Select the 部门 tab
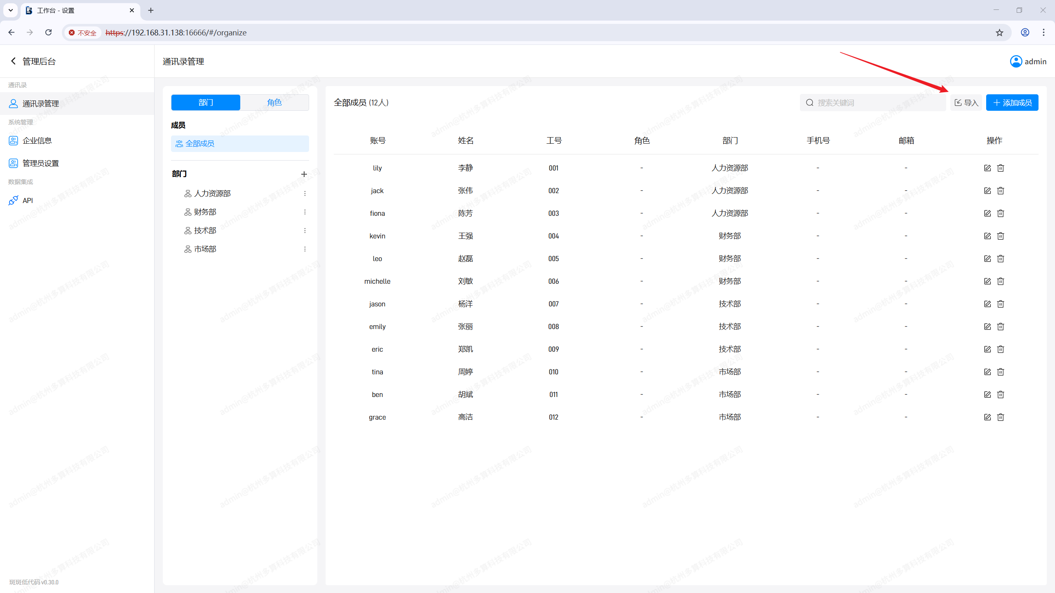Viewport: 1055px width, 593px height. coord(206,103)
